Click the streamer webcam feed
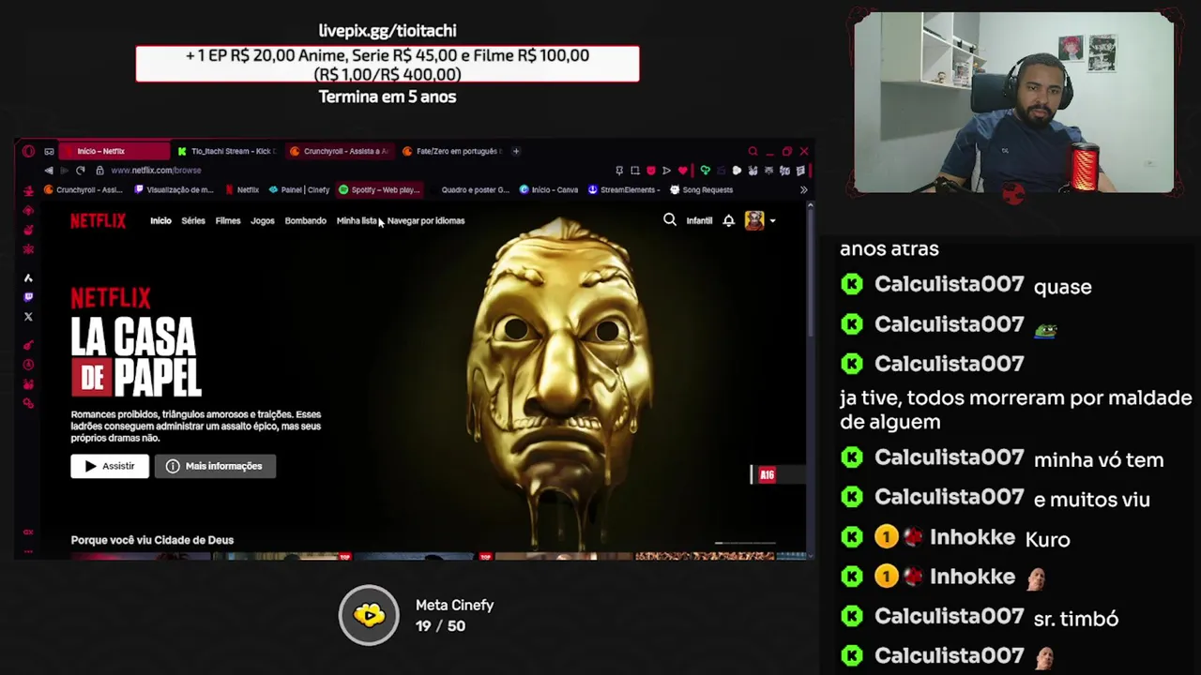Viewport: 1201px width, 675px height. click(x=1013, y=103)
